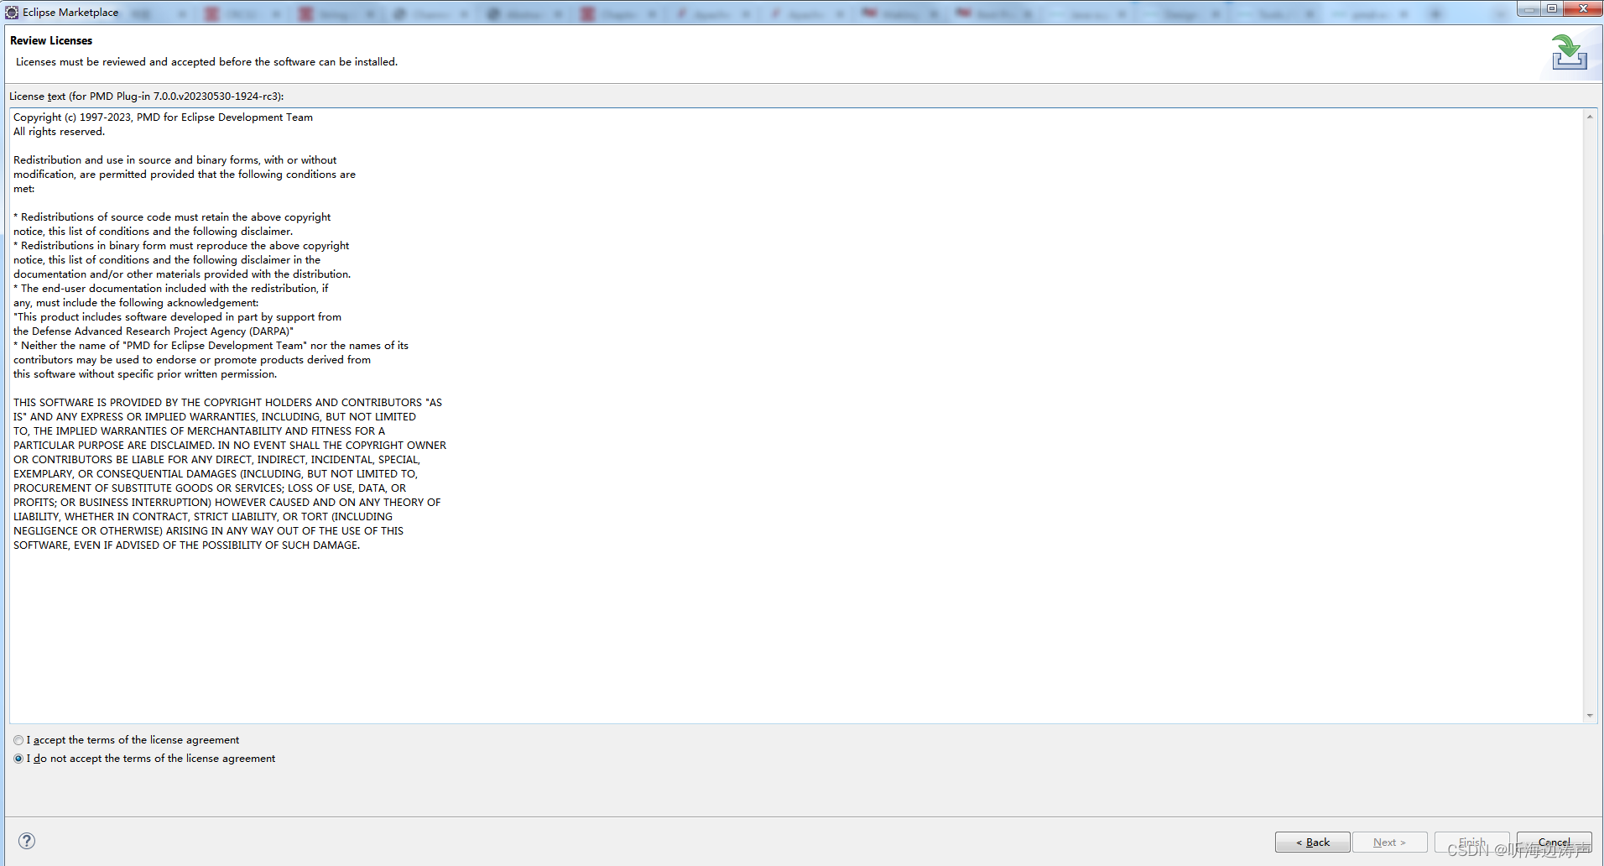The height and width of the screenshot is (866, 1604).
Task: Click the Cancel button
Action: pyautogui.click(x=1554, y=843)
